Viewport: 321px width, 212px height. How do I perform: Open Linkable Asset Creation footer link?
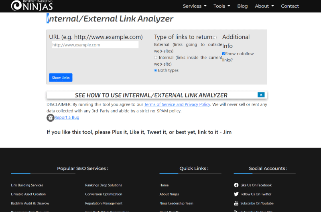pyautogui.click(x=28, y=194)
